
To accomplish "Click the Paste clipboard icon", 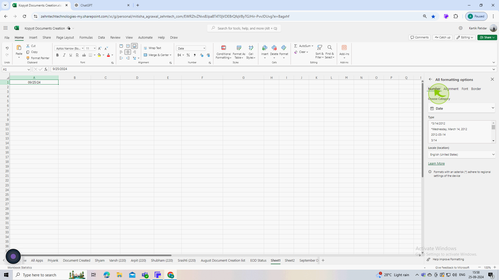I will point(19,47).
